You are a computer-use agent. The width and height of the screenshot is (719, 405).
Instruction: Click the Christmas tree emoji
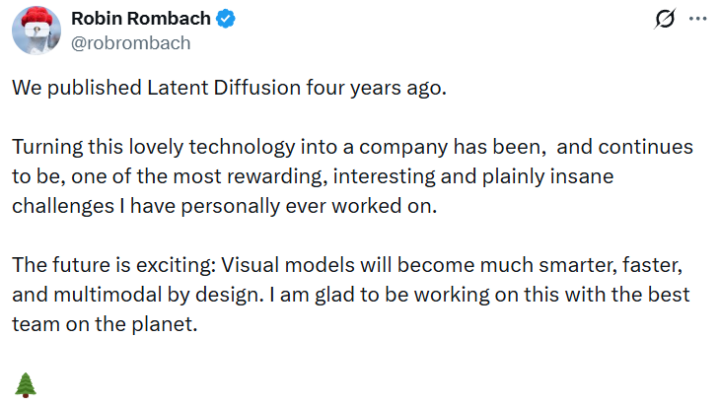26,385
